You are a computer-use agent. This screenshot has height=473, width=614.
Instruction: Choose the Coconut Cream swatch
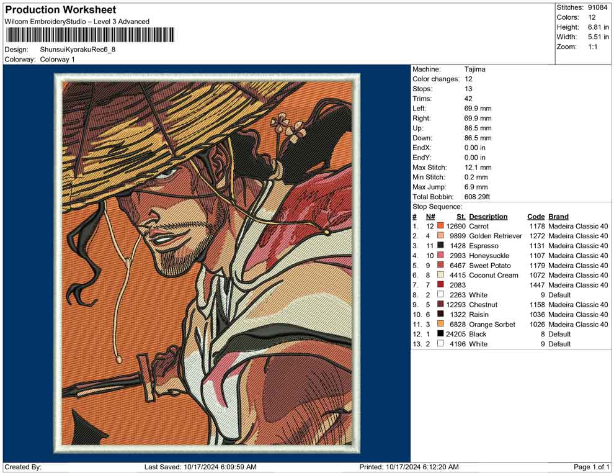tap(440, 275)
